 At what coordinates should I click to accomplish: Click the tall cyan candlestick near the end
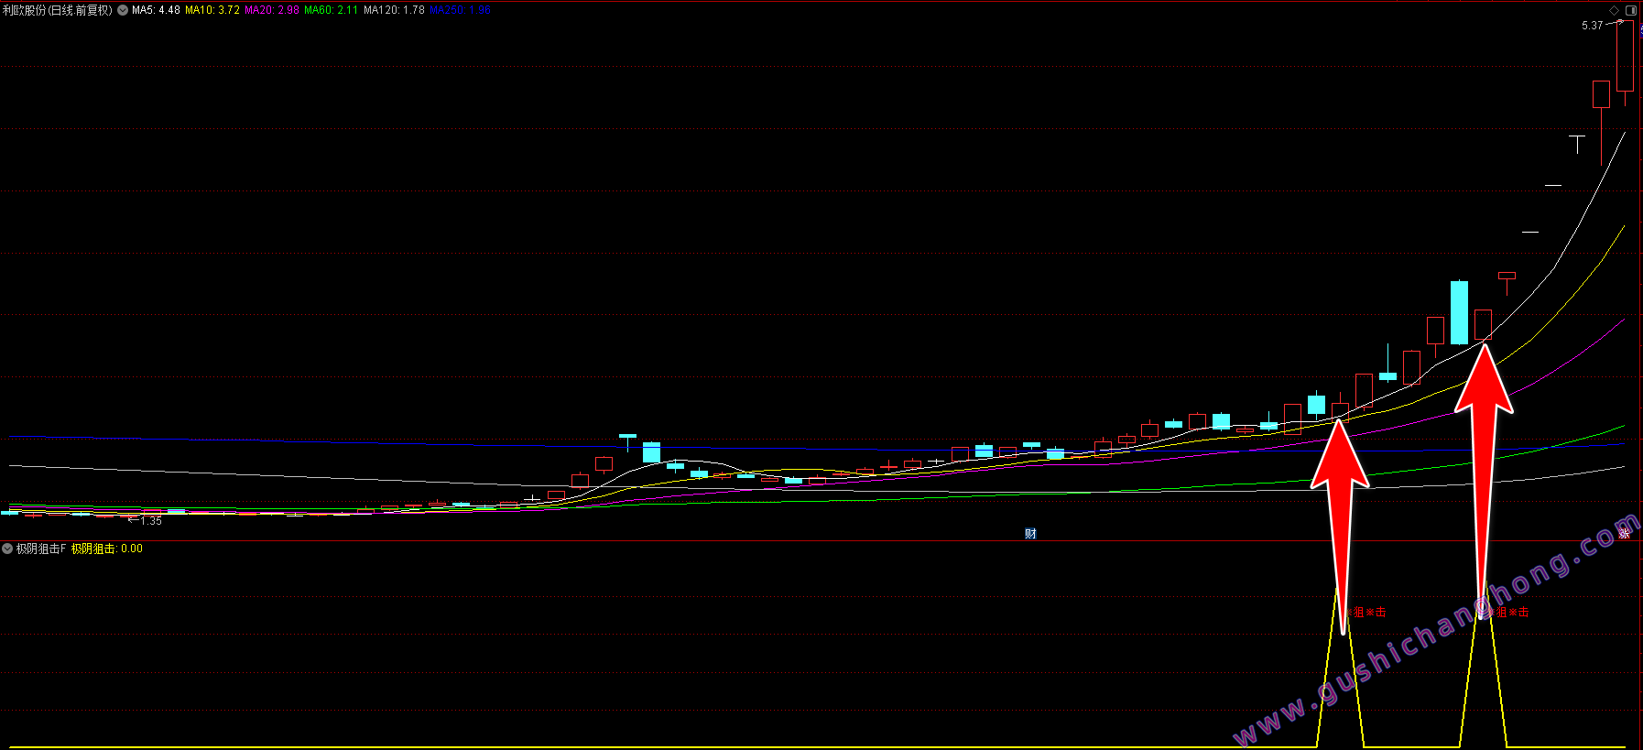[1459, 312]
